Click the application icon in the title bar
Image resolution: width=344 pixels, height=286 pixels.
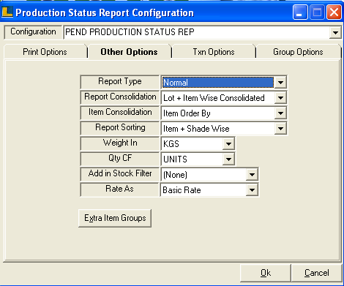click(x=7, y=12)
